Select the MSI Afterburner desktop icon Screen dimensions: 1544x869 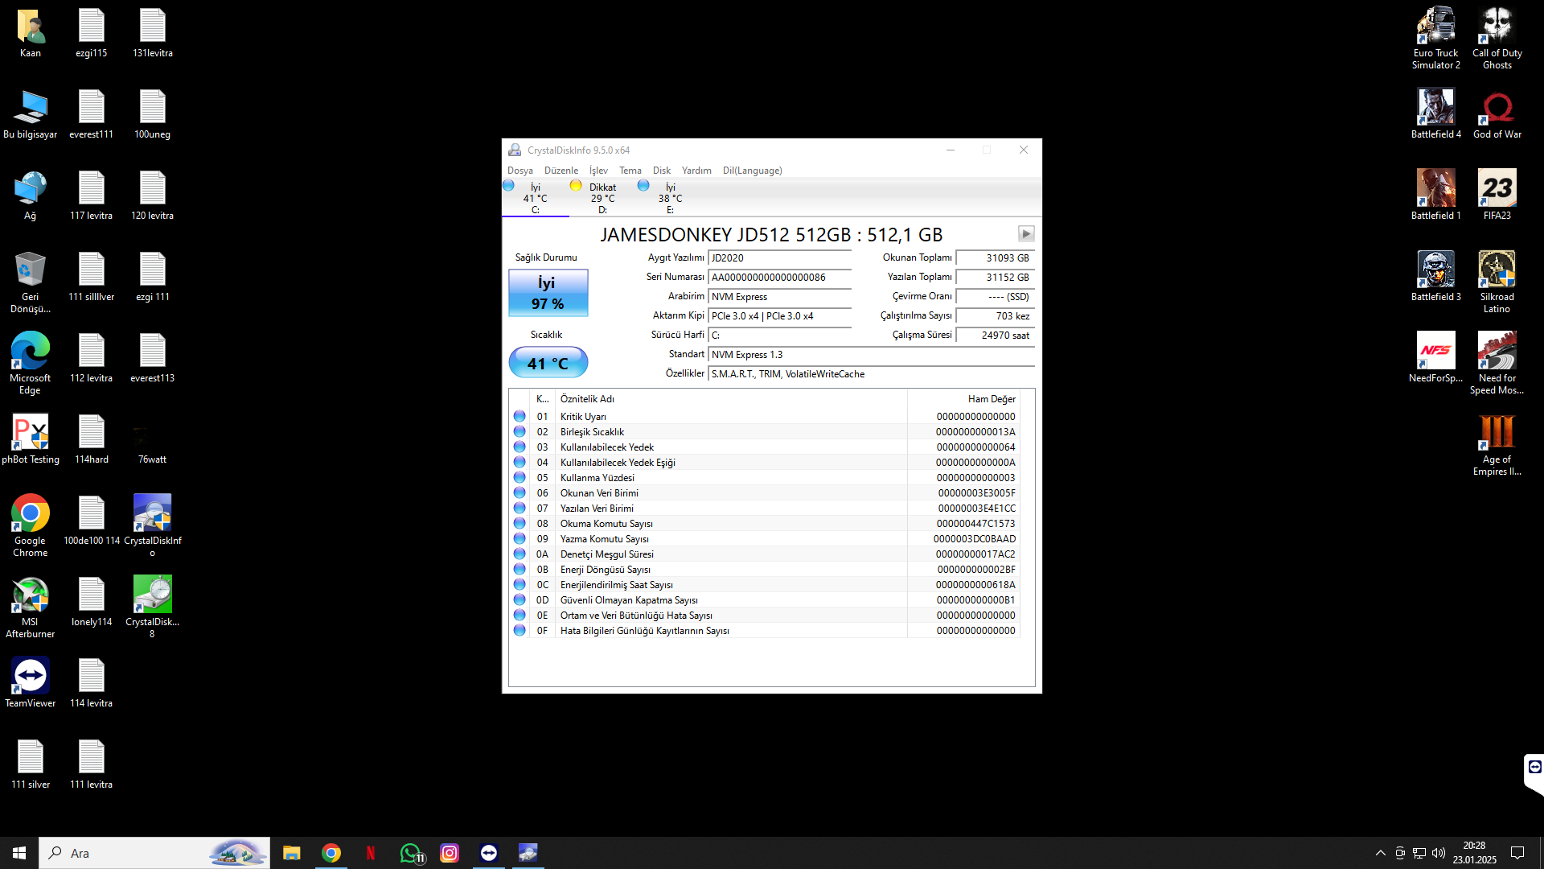click(30, 607)
